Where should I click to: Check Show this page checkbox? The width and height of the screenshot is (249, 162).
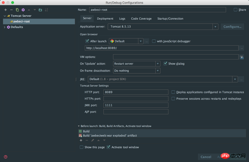click(x=82, y=147)
